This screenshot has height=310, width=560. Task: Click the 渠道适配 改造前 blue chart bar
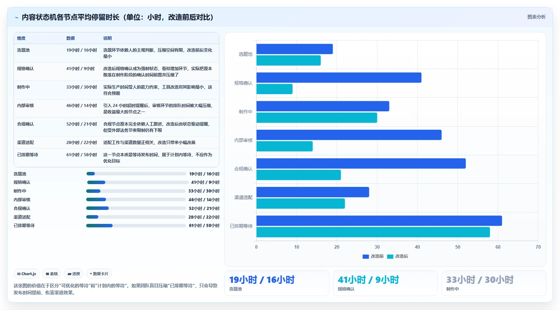pos(313,192)
